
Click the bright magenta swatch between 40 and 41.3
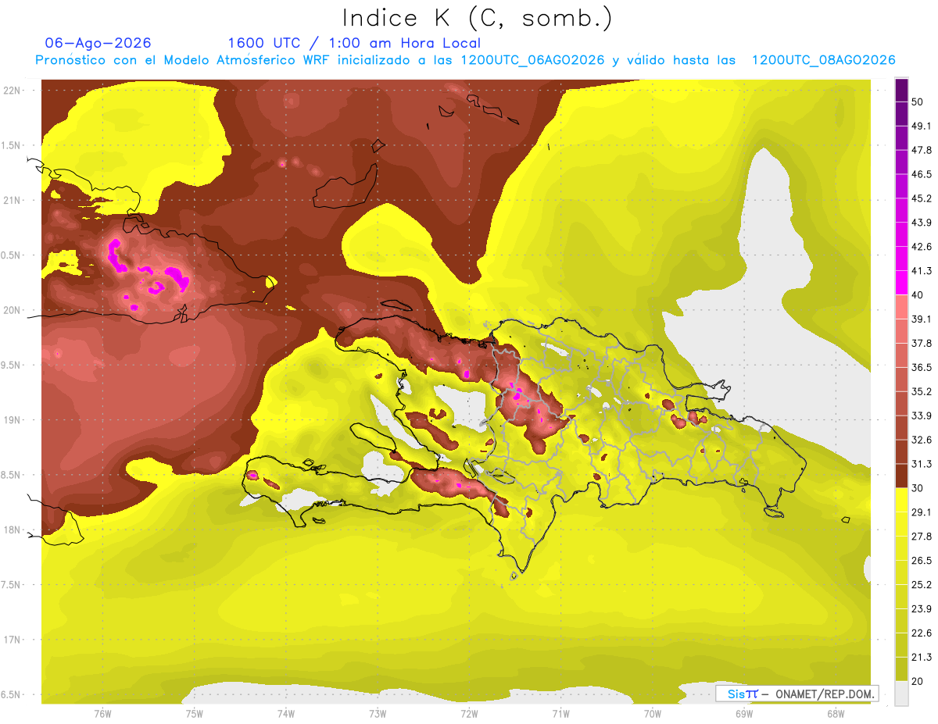901,283
